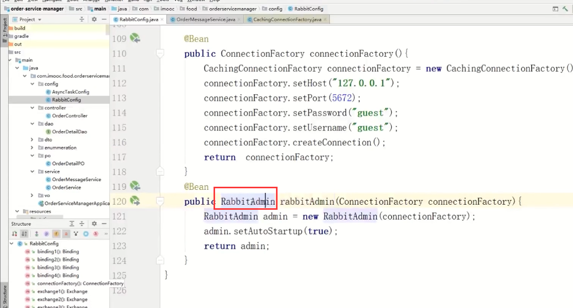This screenshot has height=308, width=573.
Task: Hide the Project tool window
Action: [104, 19]
